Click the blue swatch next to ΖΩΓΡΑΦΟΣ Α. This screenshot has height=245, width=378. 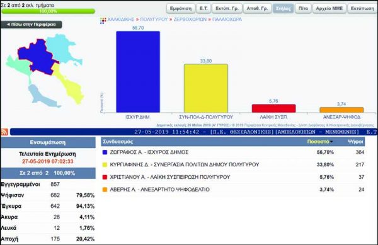point(105,152)
